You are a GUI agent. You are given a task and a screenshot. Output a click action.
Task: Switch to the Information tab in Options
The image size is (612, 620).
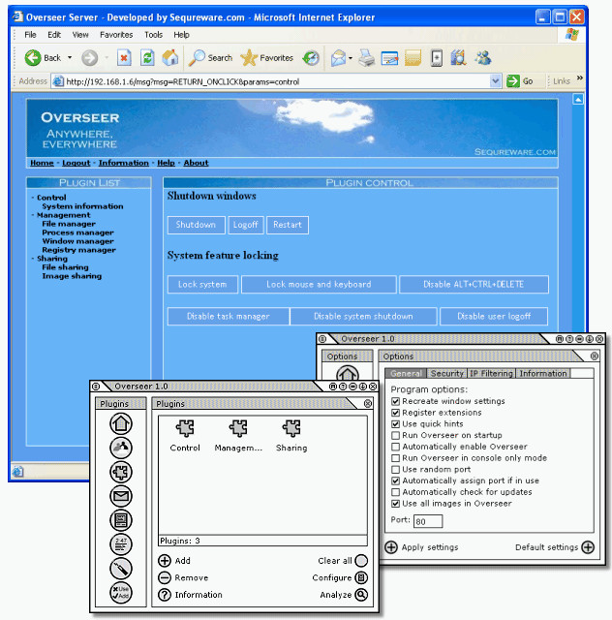click(x=543, y=373)
